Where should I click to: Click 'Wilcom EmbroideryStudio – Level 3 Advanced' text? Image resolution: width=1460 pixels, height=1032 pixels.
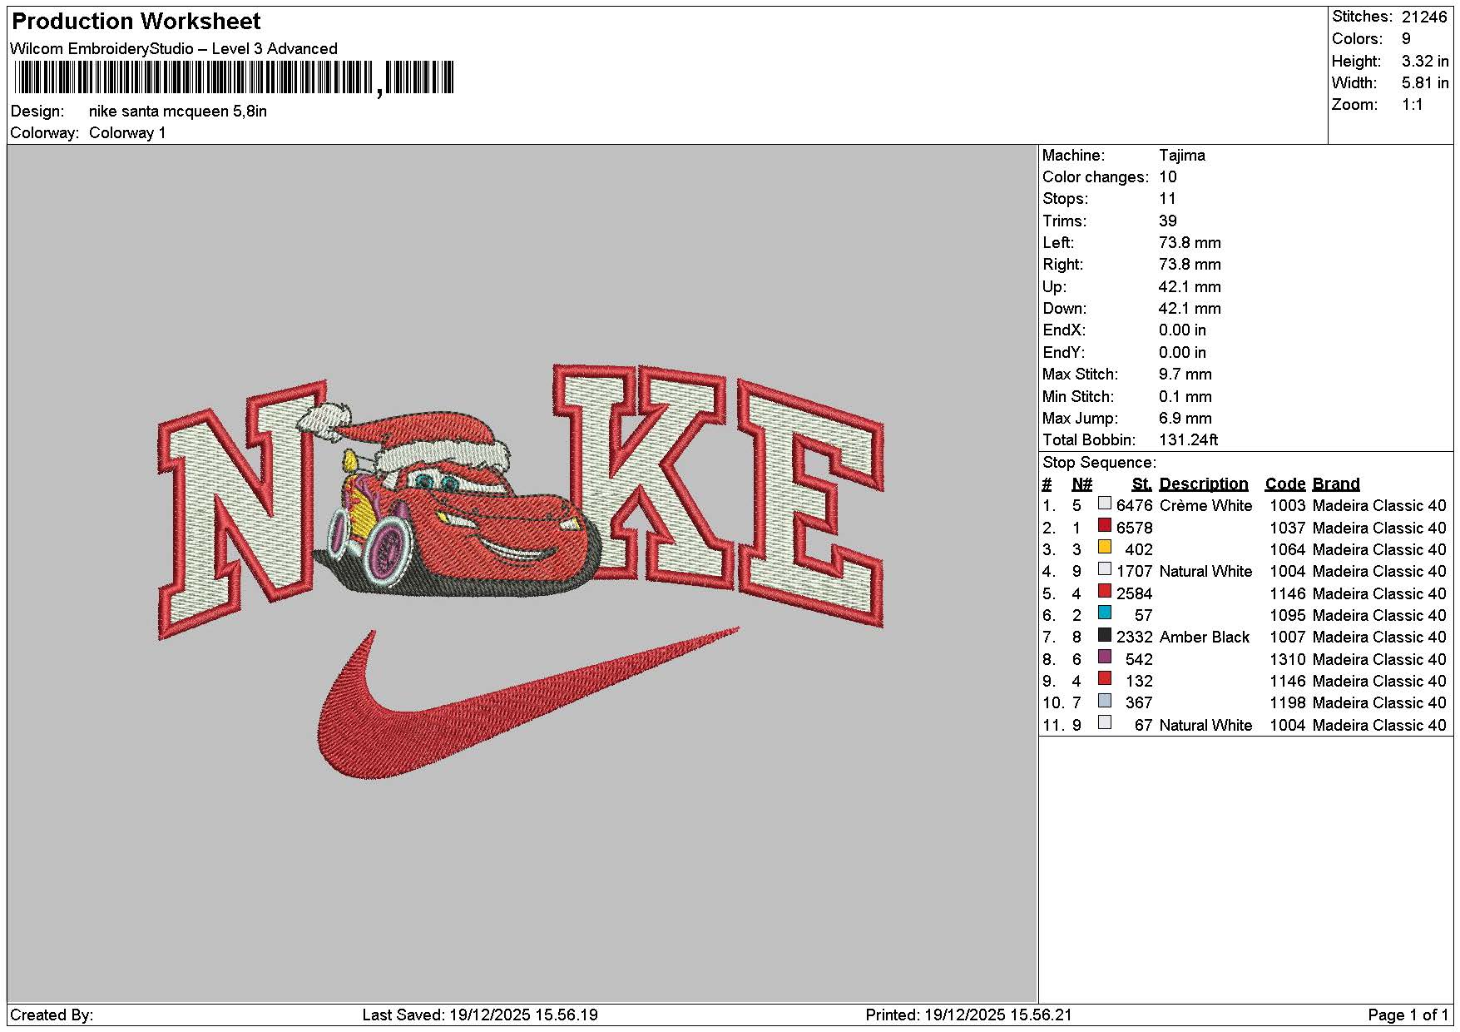pyautogui.click(x=174, y=48)
